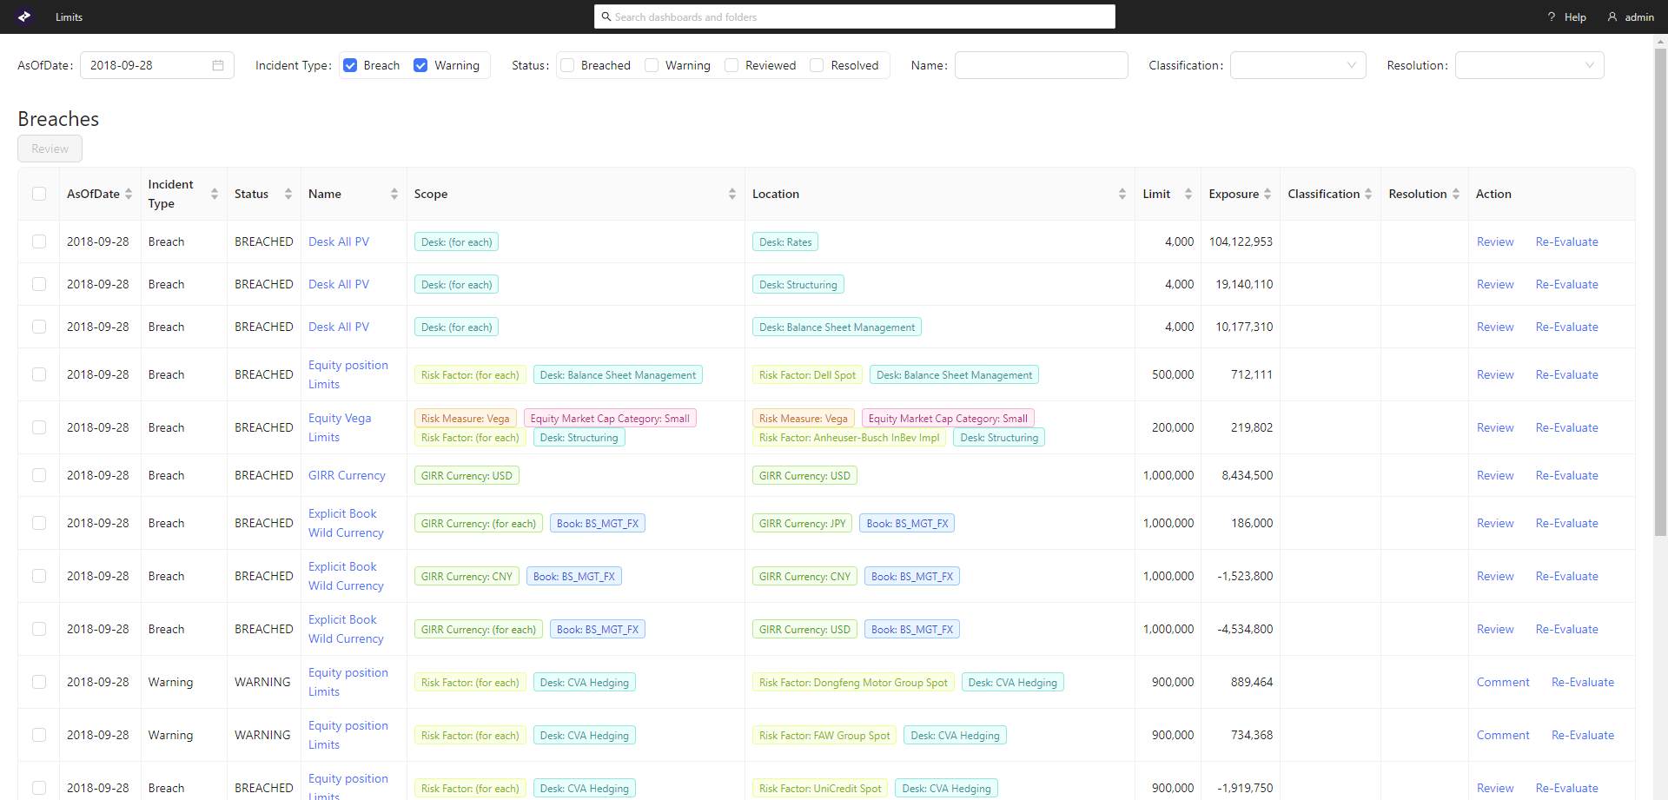
Task: Click the Risk Measure: Vega scope tag
Action: (x=466, y=418)
